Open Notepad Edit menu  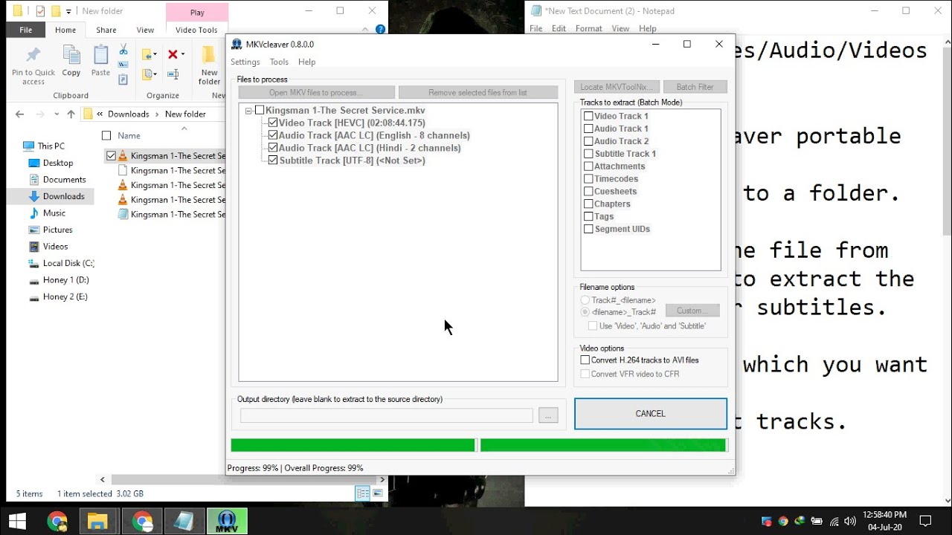pyautogui.click(x=559, y=29)
